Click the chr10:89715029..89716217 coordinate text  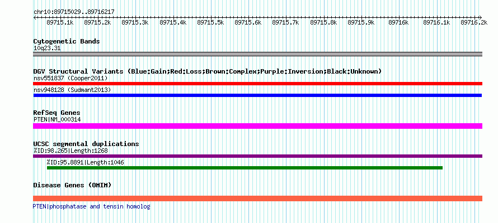(x=74, y=12)
